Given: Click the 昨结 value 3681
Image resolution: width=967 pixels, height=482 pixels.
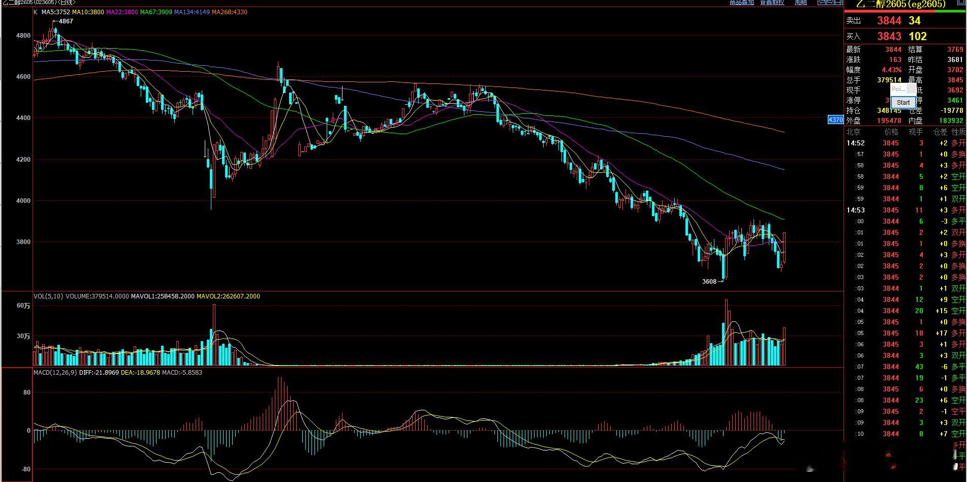Looking at the screenshot, I should (955, 59).
